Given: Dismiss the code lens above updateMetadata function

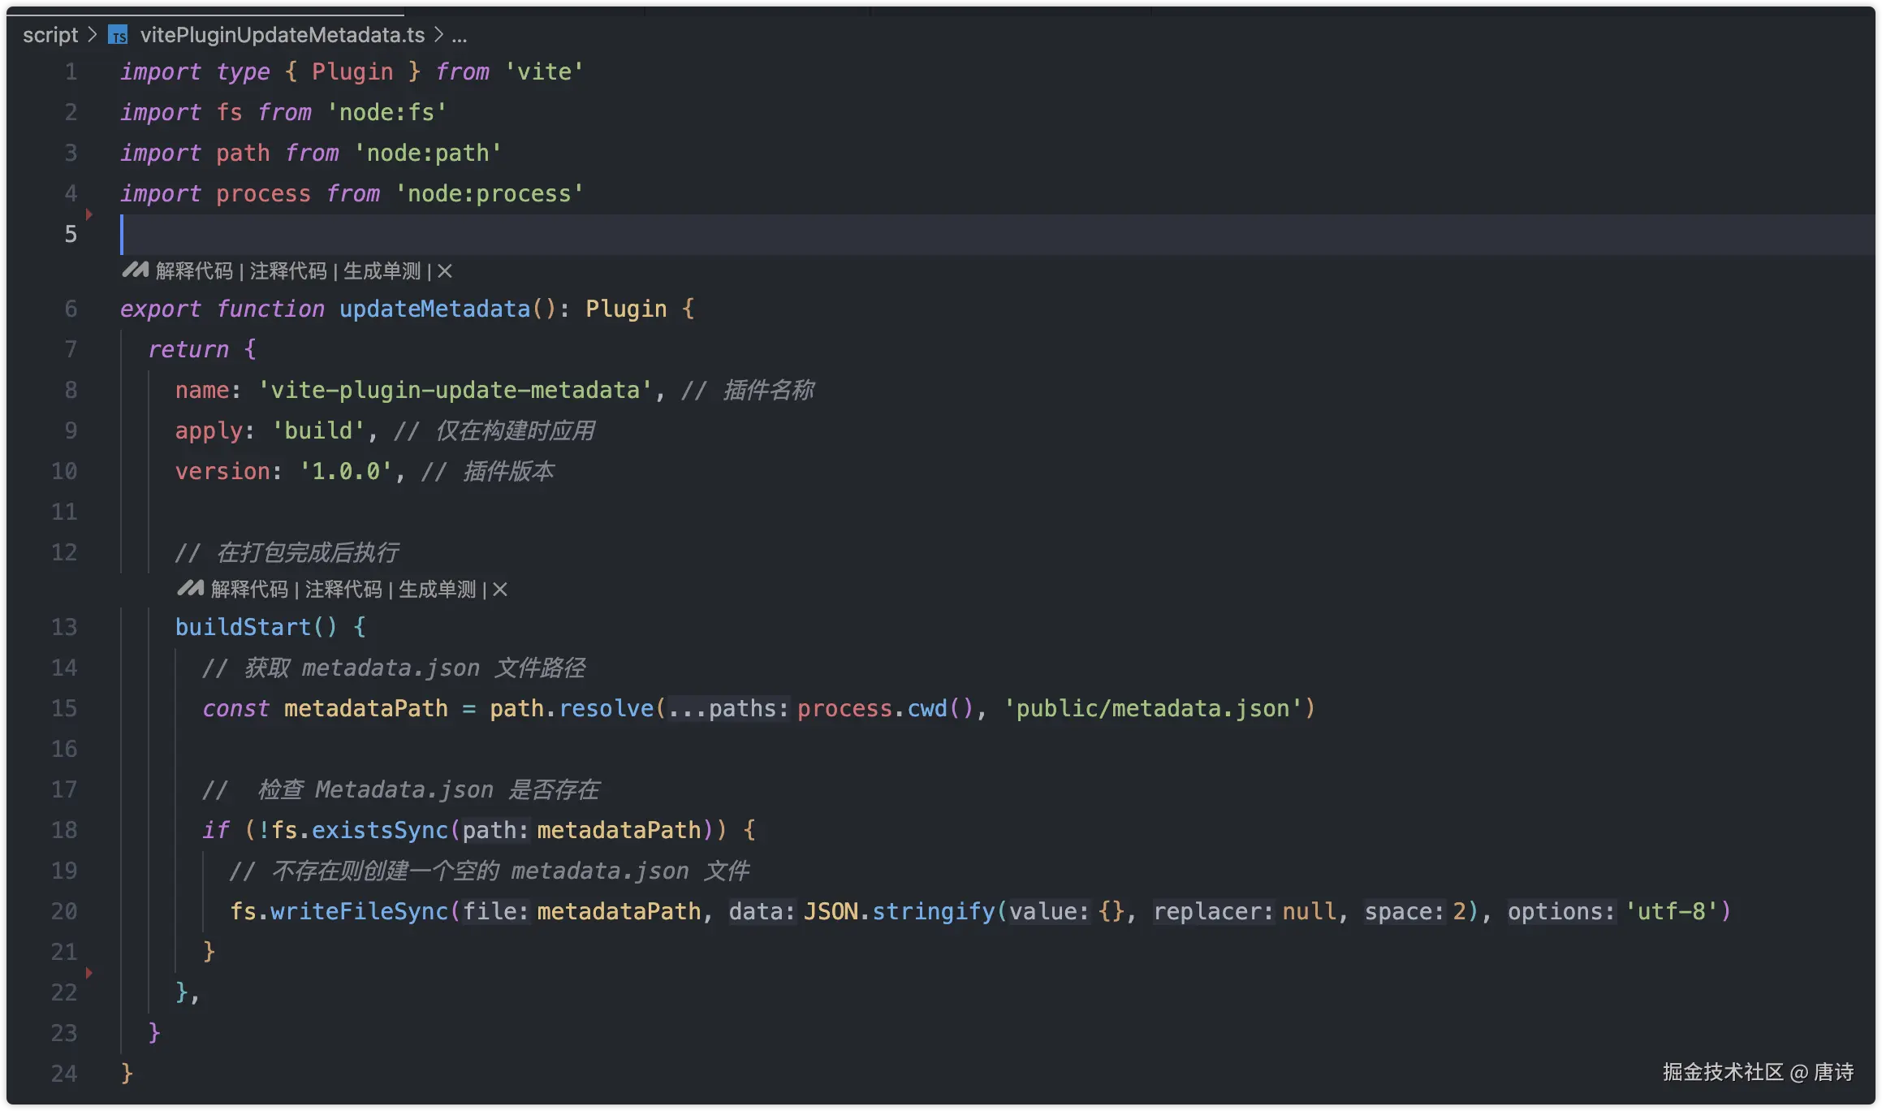Looking at the screenshot, I should point(445,271).
